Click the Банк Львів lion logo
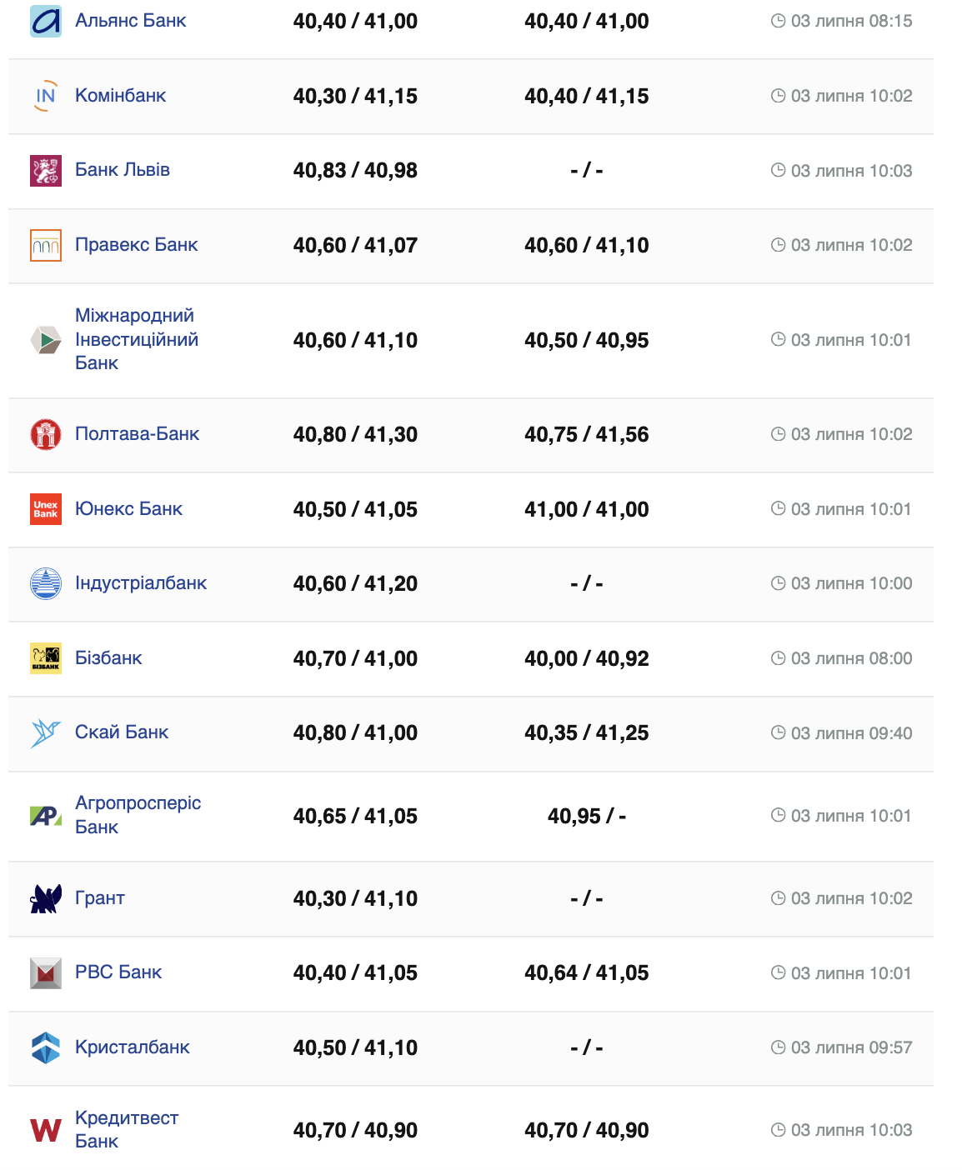Image resolution: width=962 pixels, height=1170 pixels. point(46,171)
